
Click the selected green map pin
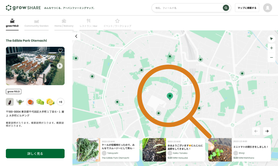coord(170,96)
